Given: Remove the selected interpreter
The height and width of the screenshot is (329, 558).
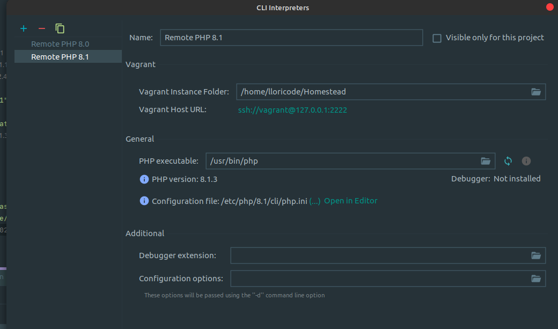Looking at the screenshot, I should click(x=41, y=28).
